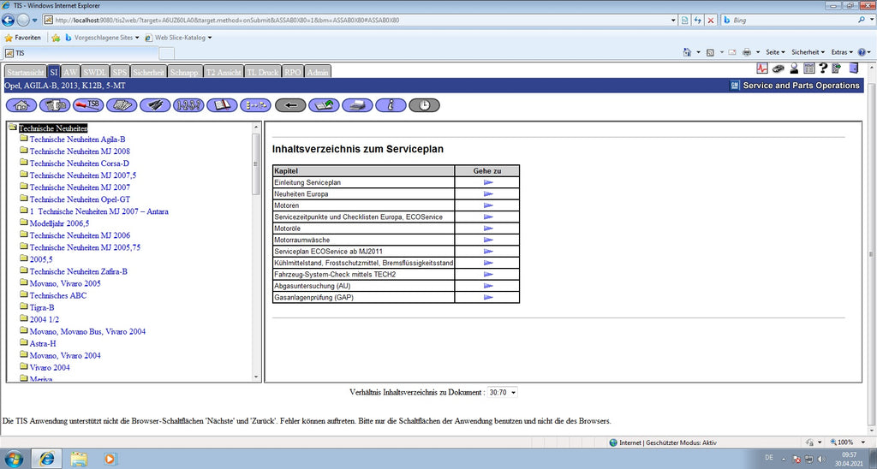Screen dimensions: 877x469
Task: Click the IE stop red X button
Action: pyautogui.click(x=711, y=21)
